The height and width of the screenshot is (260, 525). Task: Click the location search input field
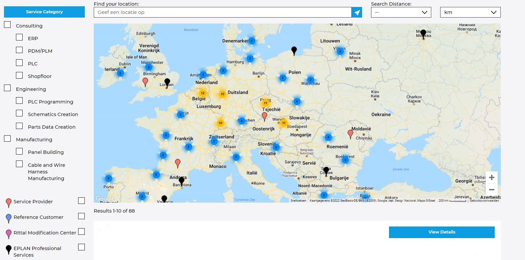point(222,13)
